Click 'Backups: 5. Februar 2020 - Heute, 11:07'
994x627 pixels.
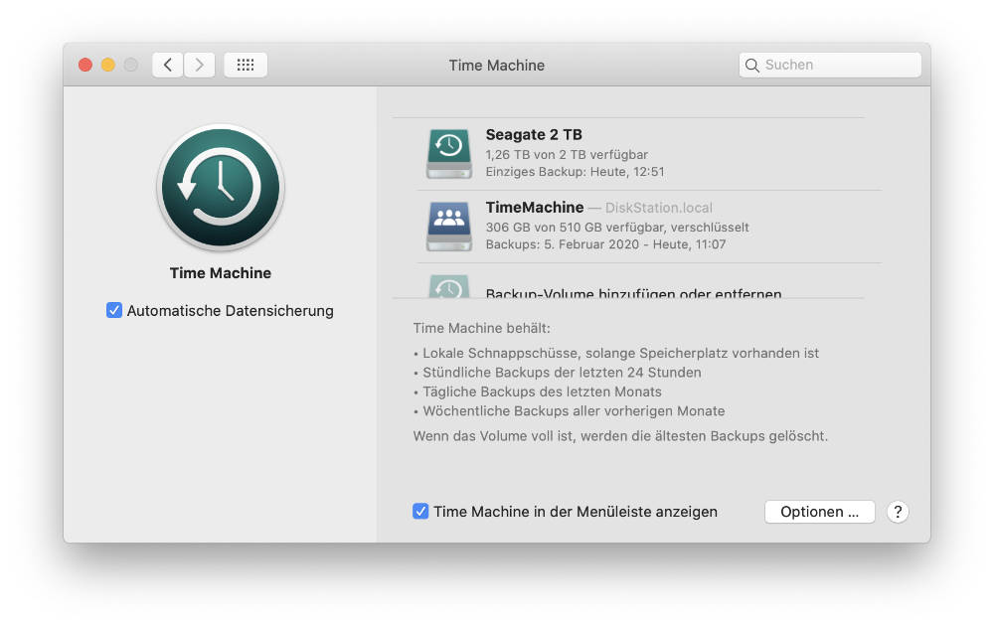(x=605, y=244)
